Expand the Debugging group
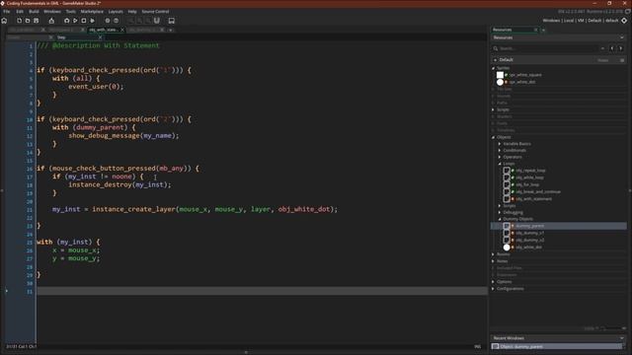Screen dimensions: 632x355 [500, 212]
